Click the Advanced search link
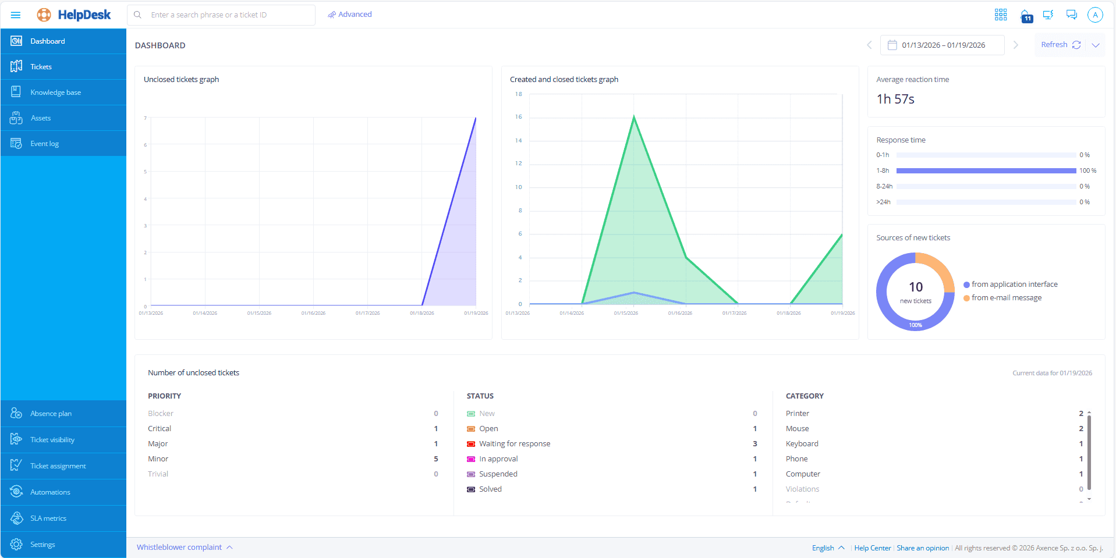Image resolution: width=1116 pixels, height=558 pixels. 350,15
